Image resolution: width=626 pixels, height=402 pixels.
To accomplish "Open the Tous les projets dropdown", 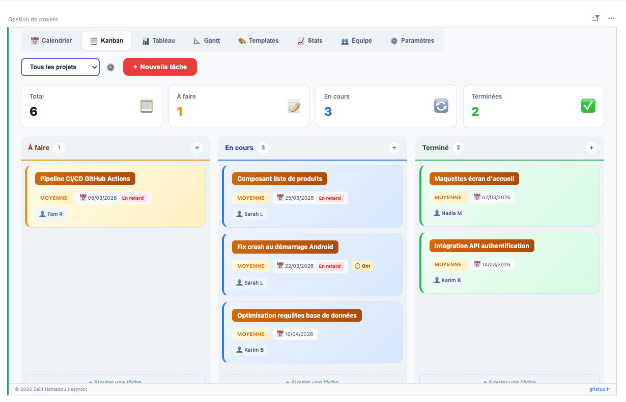I will click(x=60, y=67).
